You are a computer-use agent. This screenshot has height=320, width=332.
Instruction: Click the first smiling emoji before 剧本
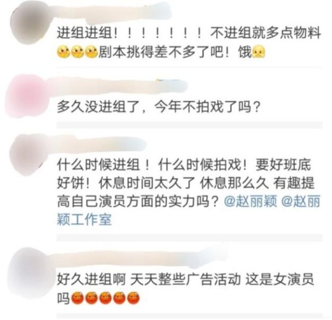(x=64, y=52)
